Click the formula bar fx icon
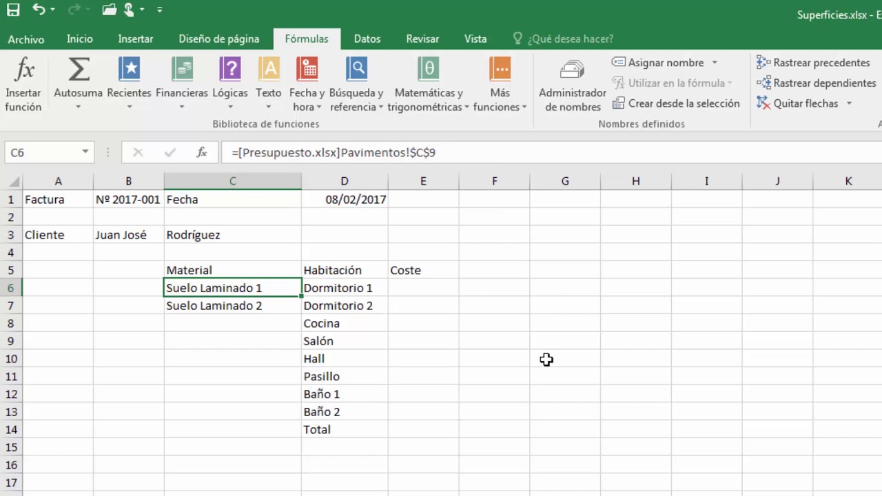The image size is (882, 496). [x=202, y=152]
